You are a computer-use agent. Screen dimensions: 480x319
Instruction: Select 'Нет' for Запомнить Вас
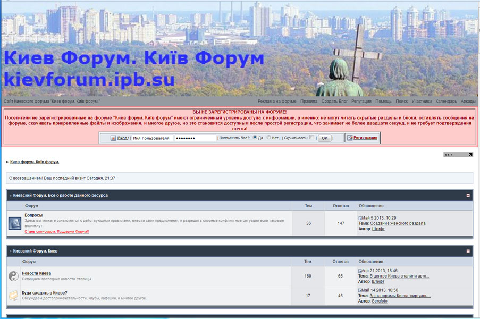tap(269, 138)
